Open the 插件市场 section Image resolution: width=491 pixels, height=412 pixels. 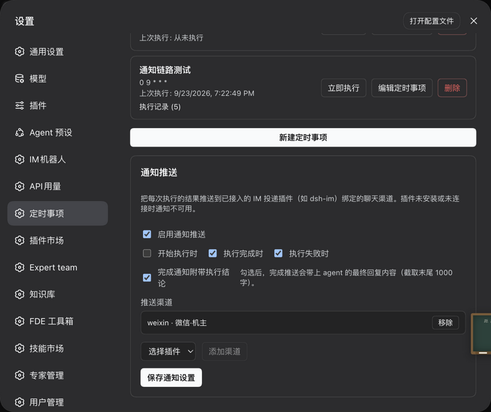pyautogui.click(x=58, y=240)
